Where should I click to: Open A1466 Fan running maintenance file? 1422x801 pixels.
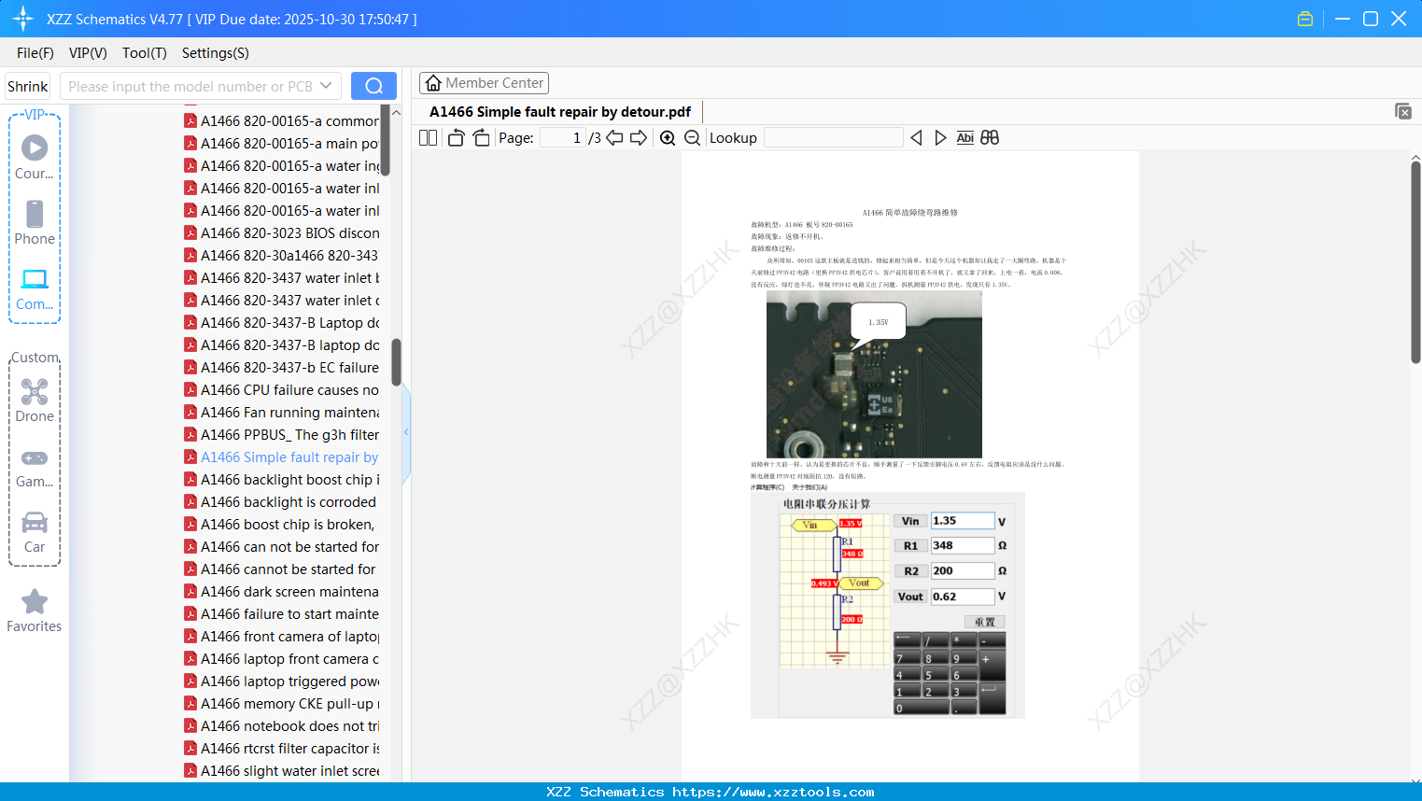[x=281, y=413]
